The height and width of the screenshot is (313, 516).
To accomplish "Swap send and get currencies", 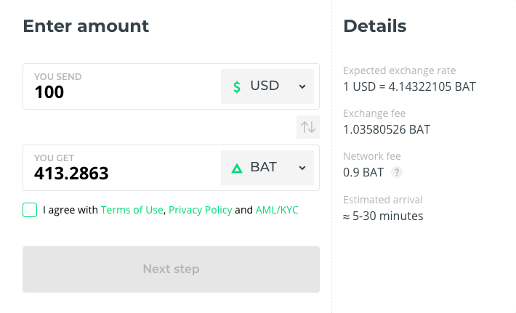I will [308, 127].
